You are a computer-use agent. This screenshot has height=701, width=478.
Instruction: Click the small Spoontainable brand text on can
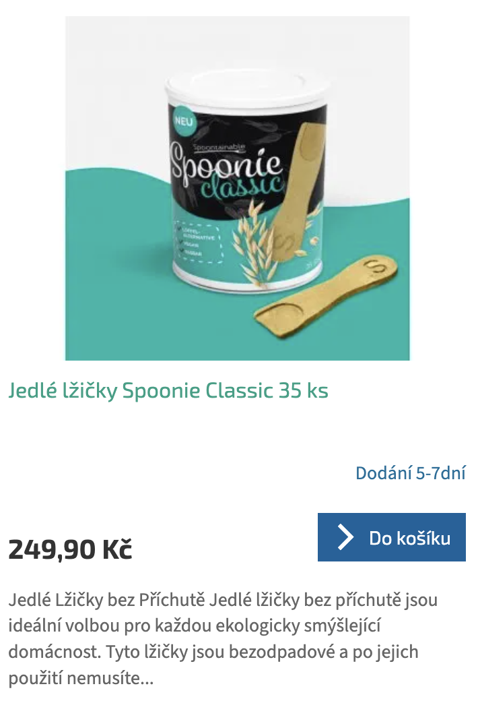click(219, 147)
